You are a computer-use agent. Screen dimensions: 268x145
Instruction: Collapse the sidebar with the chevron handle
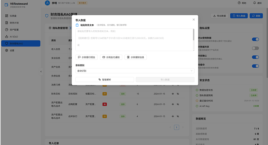(x=41, y=72)
